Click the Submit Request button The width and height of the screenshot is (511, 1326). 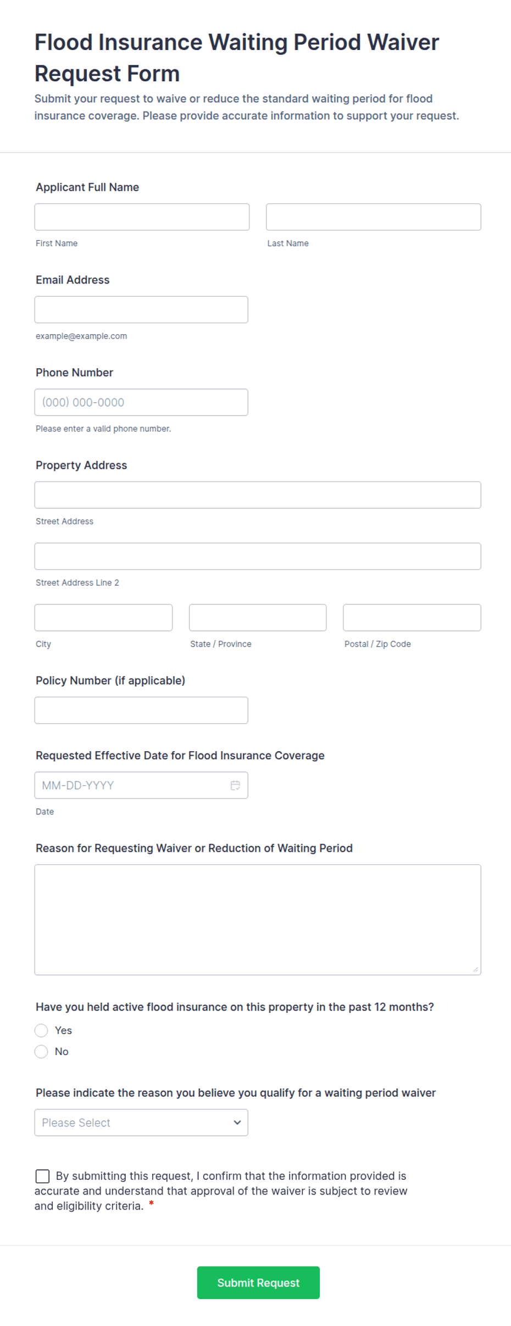pos(258,1283)
